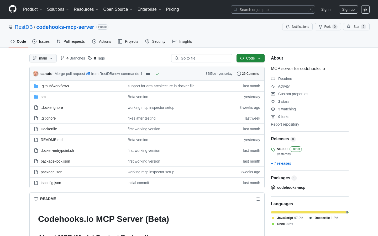Screen dimensions: 378x236
Task: Open the codehooks-mcp-server repo link
Action: click(65, 27)
